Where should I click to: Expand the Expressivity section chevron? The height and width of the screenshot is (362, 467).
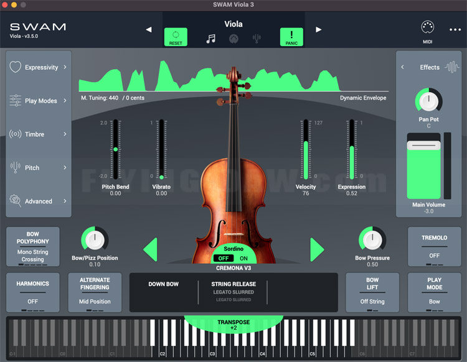click(65, 67)
